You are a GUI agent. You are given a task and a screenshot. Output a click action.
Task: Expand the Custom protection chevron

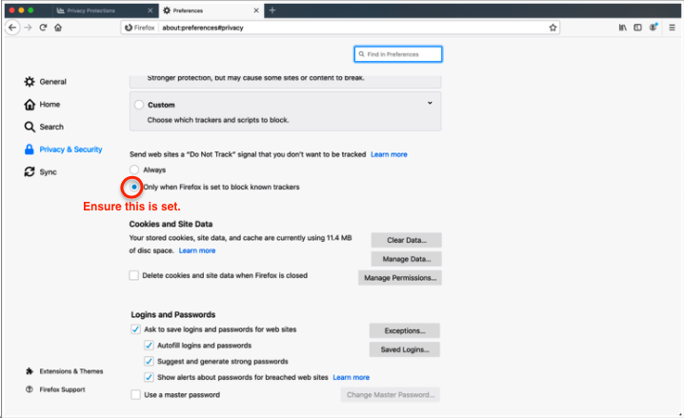tap(430, 103)
